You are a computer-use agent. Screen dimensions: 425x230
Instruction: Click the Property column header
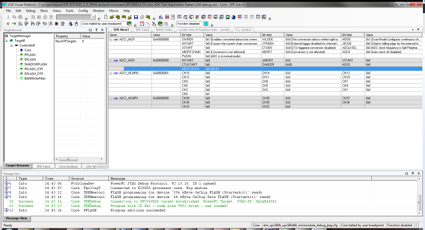pos(67,36)
